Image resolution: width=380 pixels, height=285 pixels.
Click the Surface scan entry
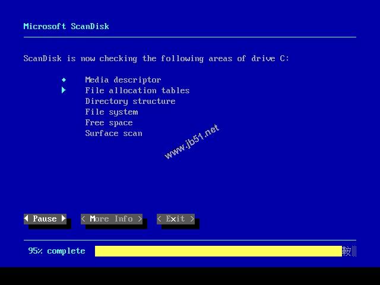[113, 133]
